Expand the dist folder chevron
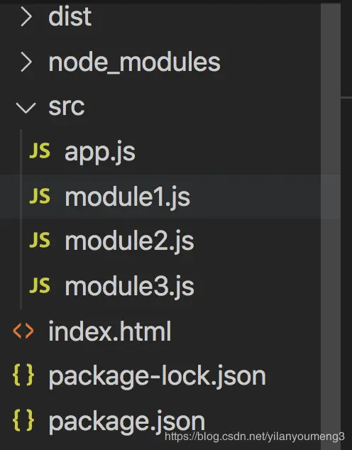 click(x=26, y=17)
